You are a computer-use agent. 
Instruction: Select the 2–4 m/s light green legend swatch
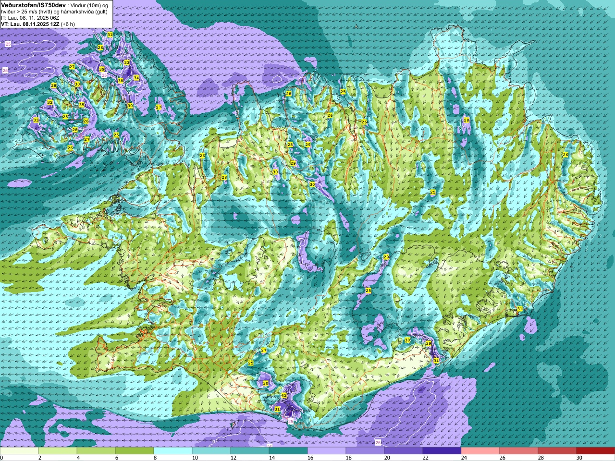(58, 451)
